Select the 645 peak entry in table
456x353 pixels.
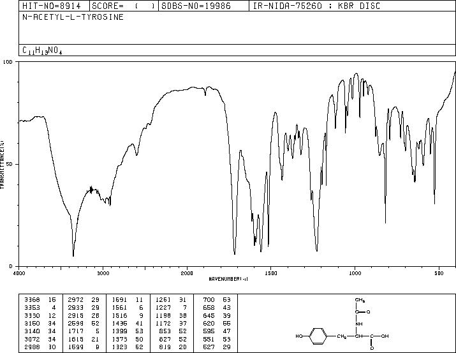[217, 315]
